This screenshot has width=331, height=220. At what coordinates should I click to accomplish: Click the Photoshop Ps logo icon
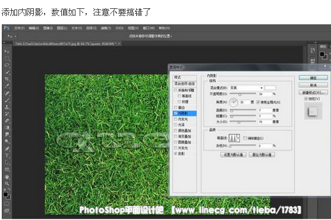(7, 28)
